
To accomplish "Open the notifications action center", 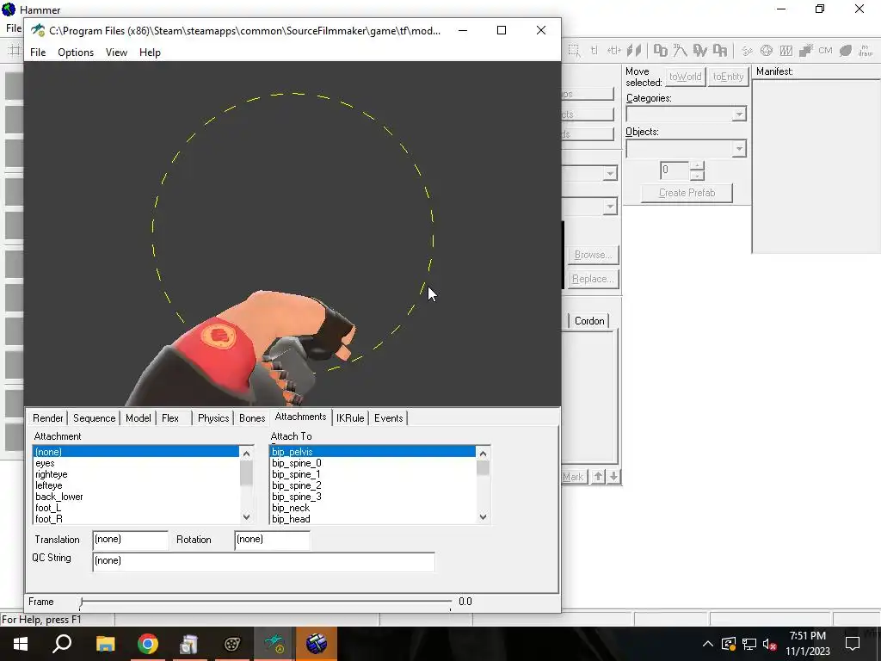I will (x=853, y=644).
